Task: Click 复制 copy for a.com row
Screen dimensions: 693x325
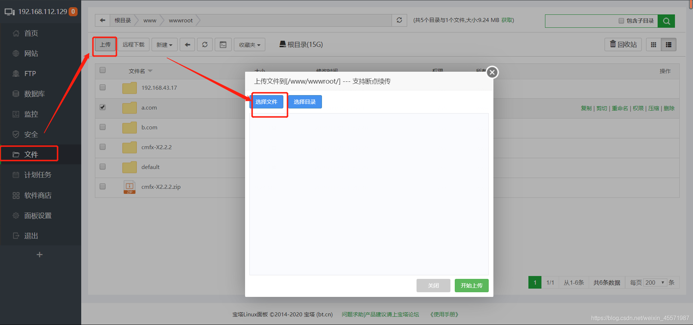Action: (586, 108)
